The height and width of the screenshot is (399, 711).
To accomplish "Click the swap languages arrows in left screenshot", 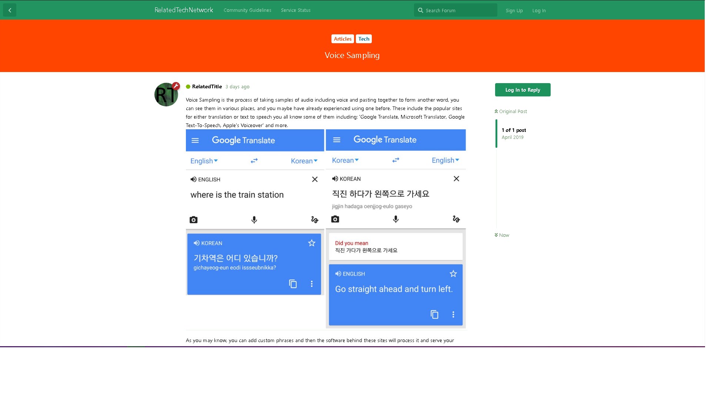I will 254,161.
